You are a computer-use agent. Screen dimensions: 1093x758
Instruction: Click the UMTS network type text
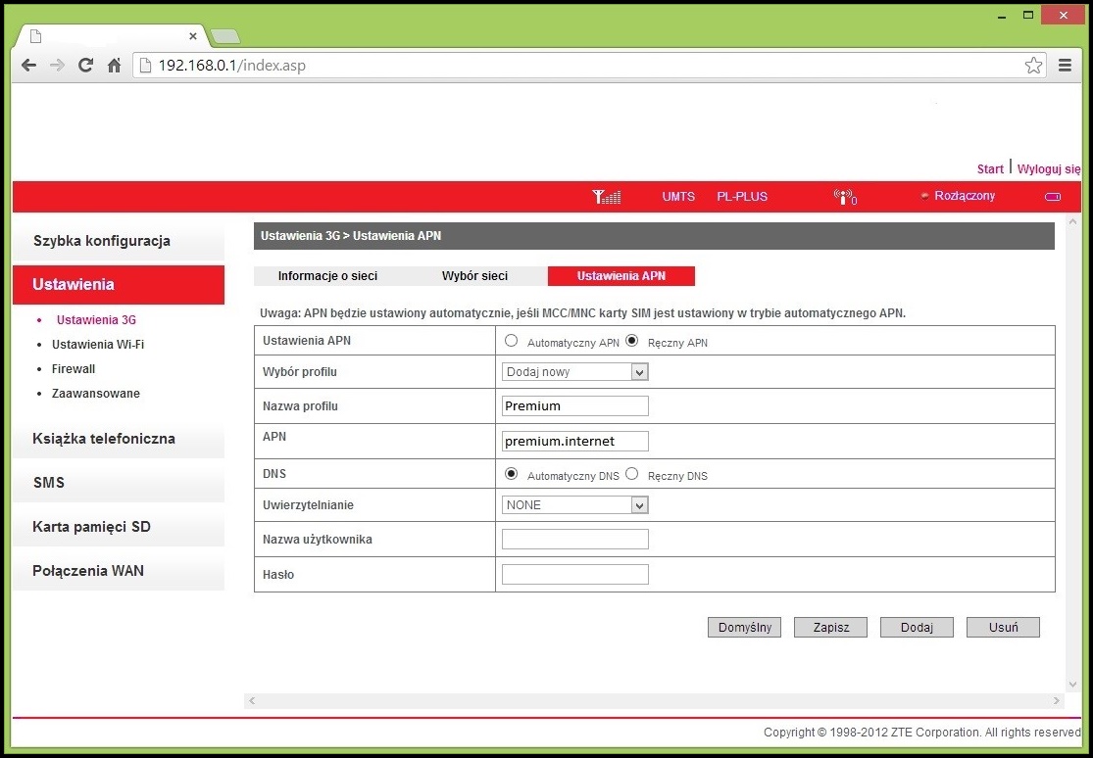pos(678,197)
